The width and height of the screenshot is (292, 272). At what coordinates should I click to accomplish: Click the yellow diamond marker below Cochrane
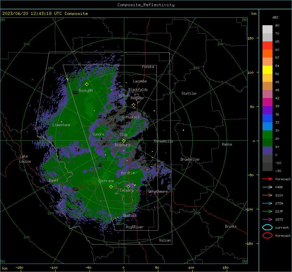point(111,187)
